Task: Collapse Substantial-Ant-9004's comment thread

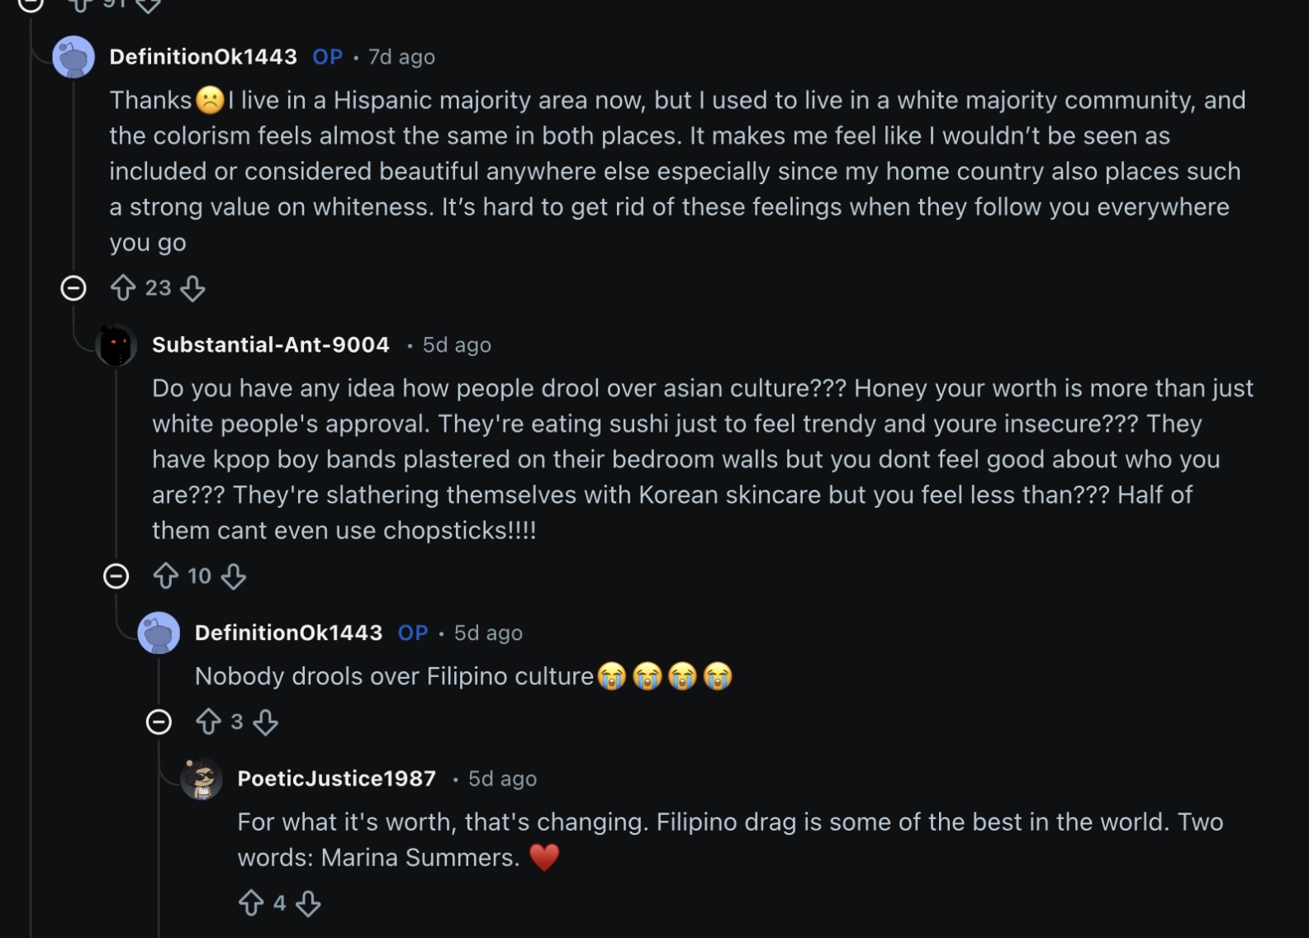Action: tap(116, 576)
